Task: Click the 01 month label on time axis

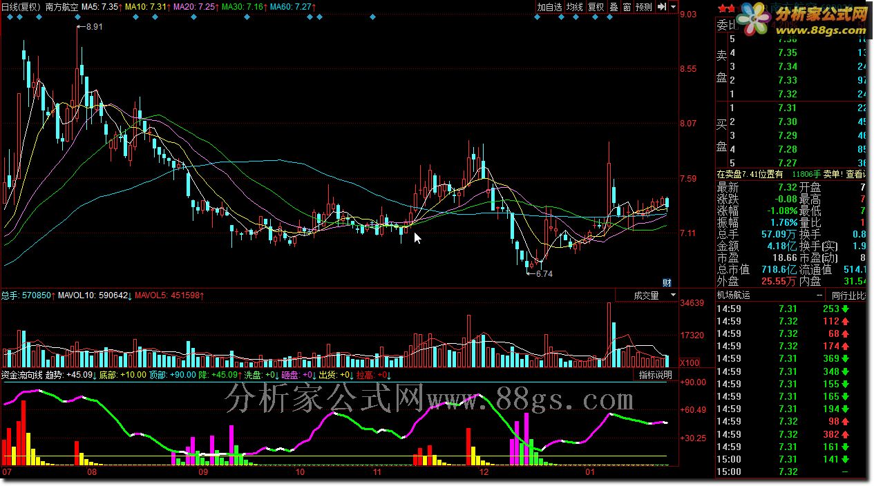Action: 591,474
